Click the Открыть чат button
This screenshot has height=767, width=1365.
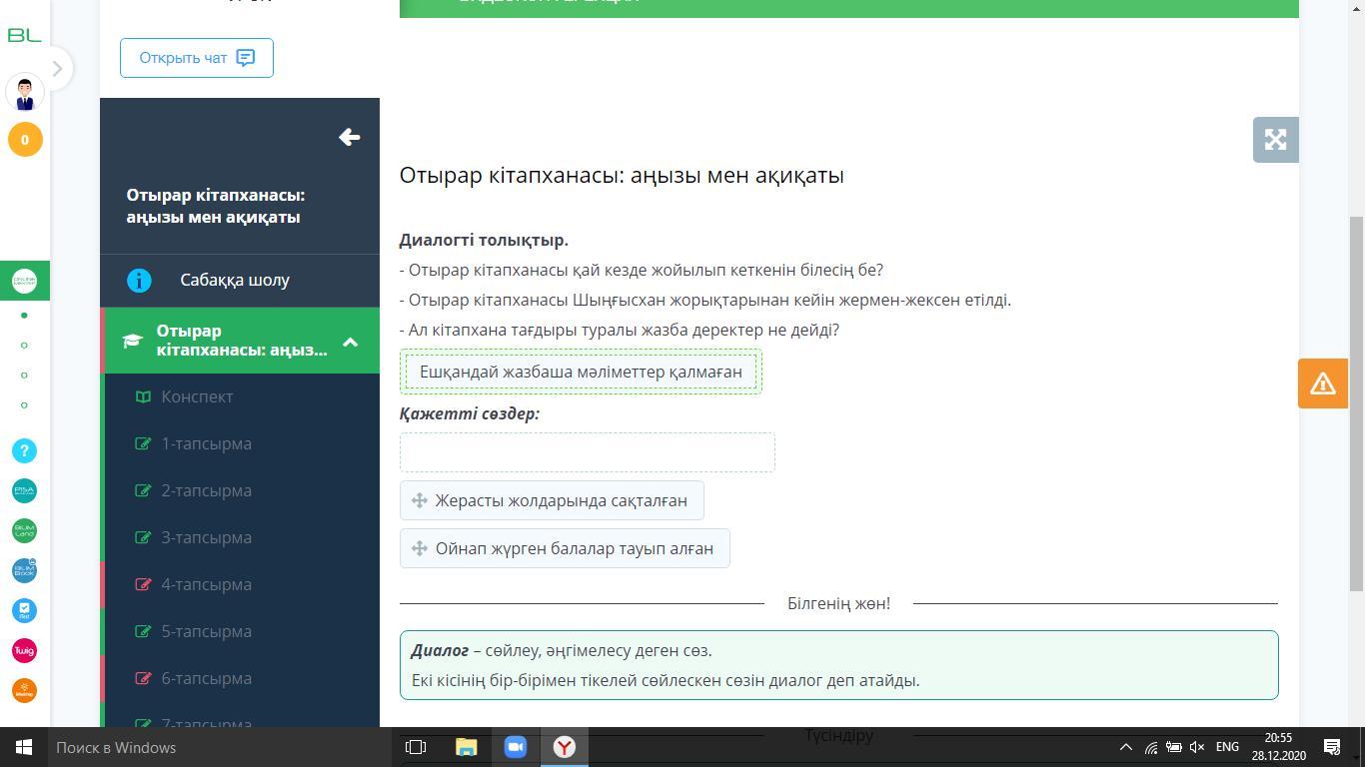[x=197, y=58]
